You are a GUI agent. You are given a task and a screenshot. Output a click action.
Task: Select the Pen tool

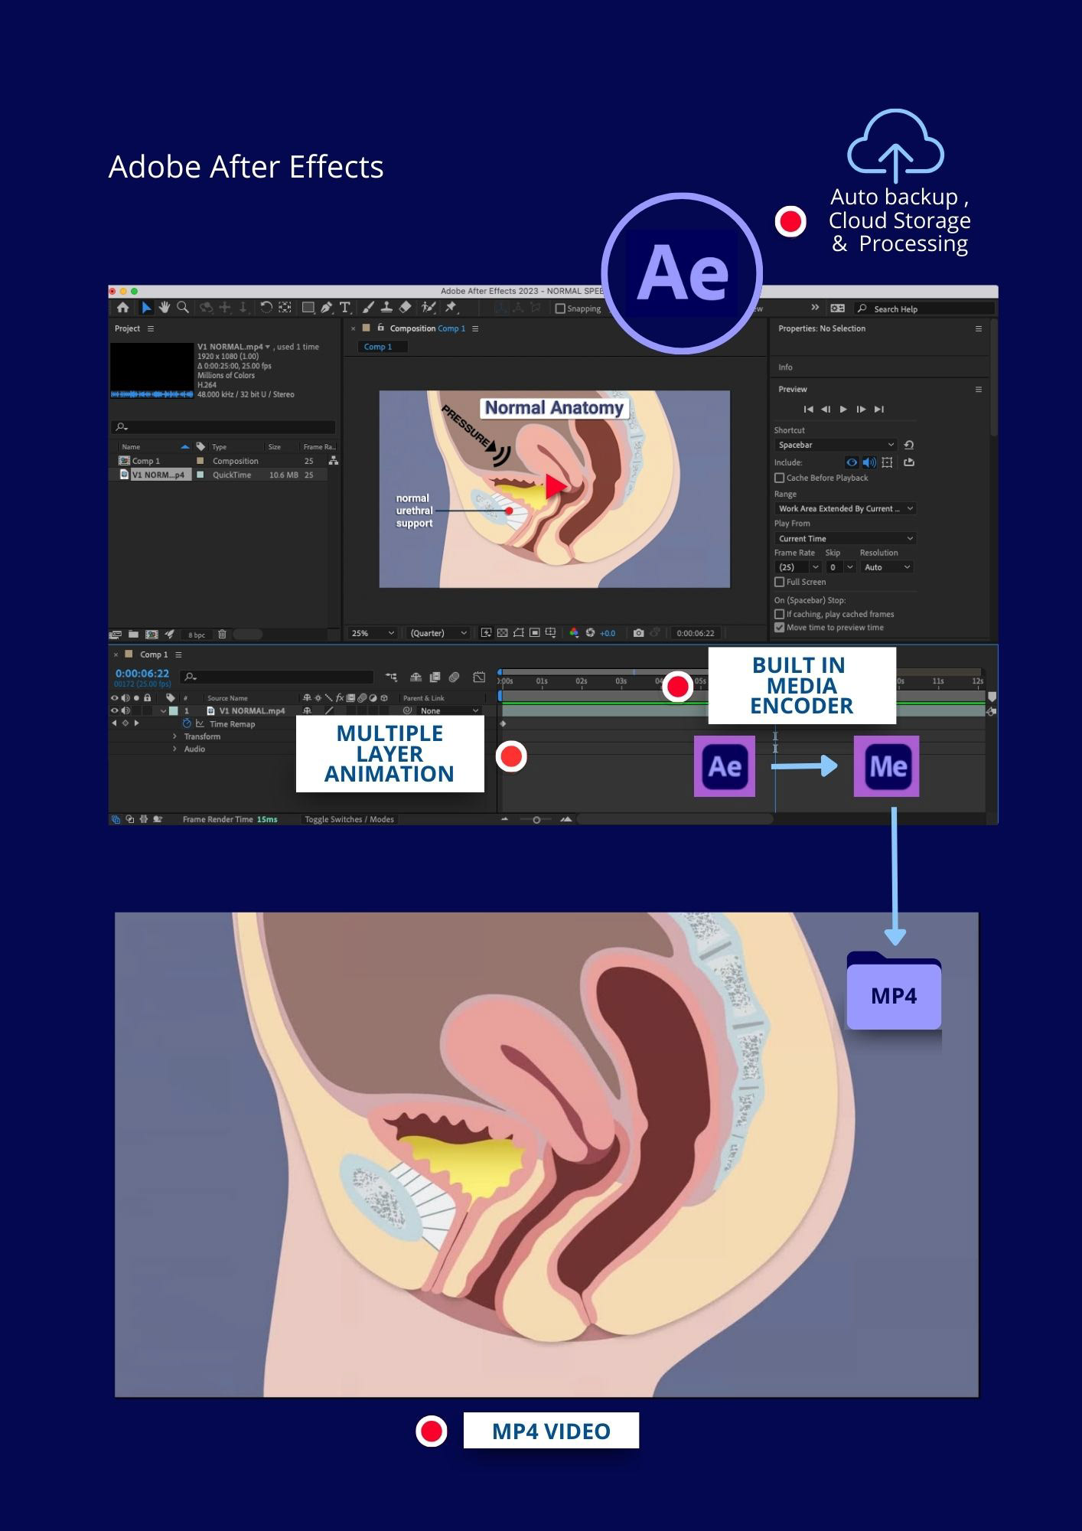point(327,308)
